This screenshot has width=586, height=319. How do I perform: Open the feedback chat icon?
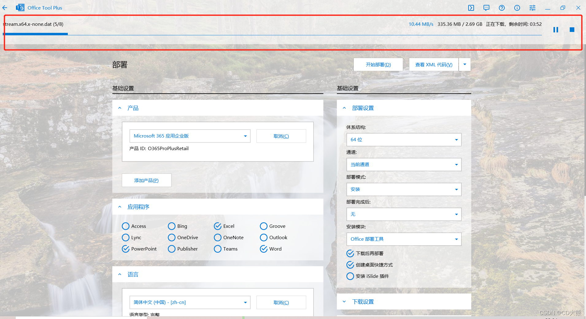point(486,8)
